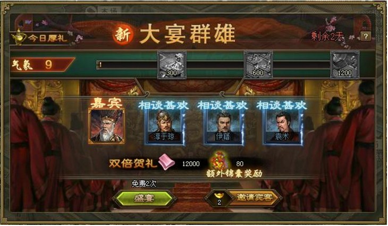Screen dimensions: 388x226
Task: Select the 嘉宾 guest portrait
Action: 106,126
